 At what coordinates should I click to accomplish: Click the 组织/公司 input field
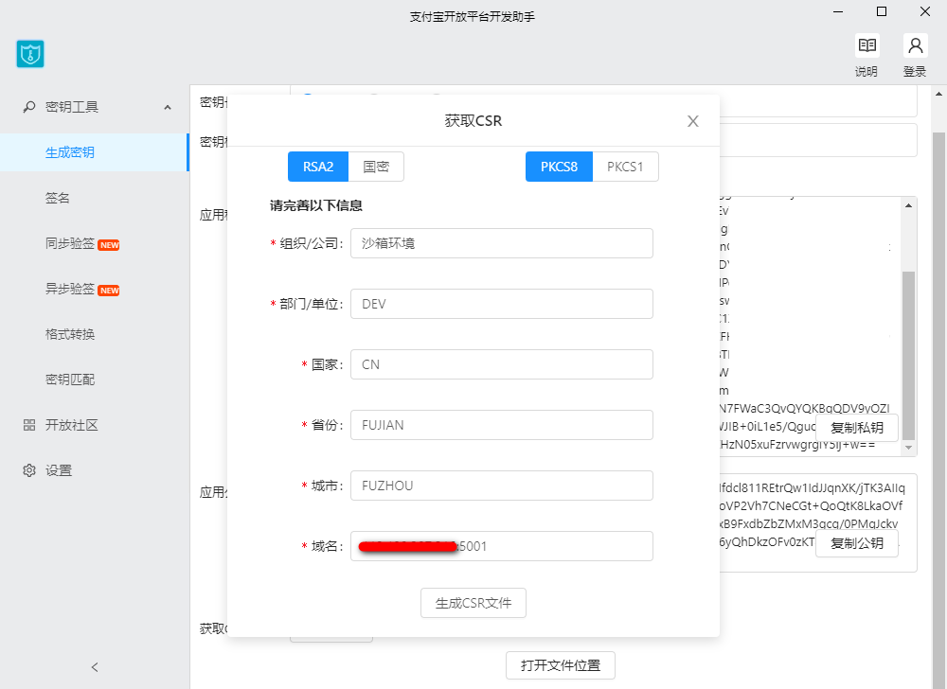coord(502,243)
